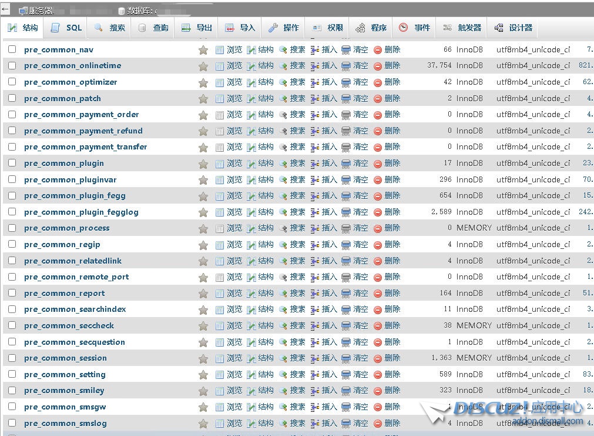Image resolution: width=594 pixels, height=436 pixels.
Task: Click insert icon for pre_common_payment_refund
Action: 314,131
